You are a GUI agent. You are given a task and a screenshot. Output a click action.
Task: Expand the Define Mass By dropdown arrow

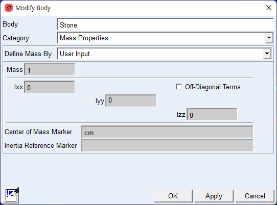267,54
